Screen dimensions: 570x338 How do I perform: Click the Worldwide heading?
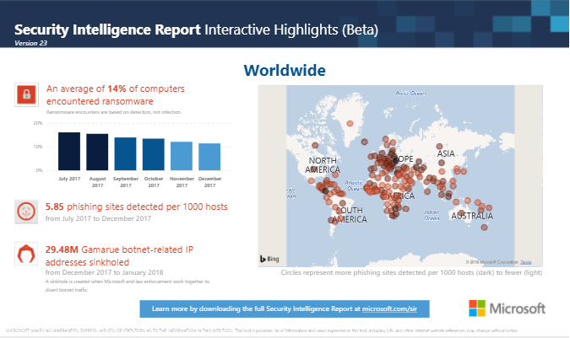coord(285,70)
